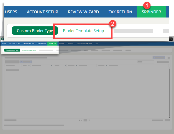Select TAX RETURN in the enlarged callout
This screenshot has height=134, width=174.
[120, 12]
